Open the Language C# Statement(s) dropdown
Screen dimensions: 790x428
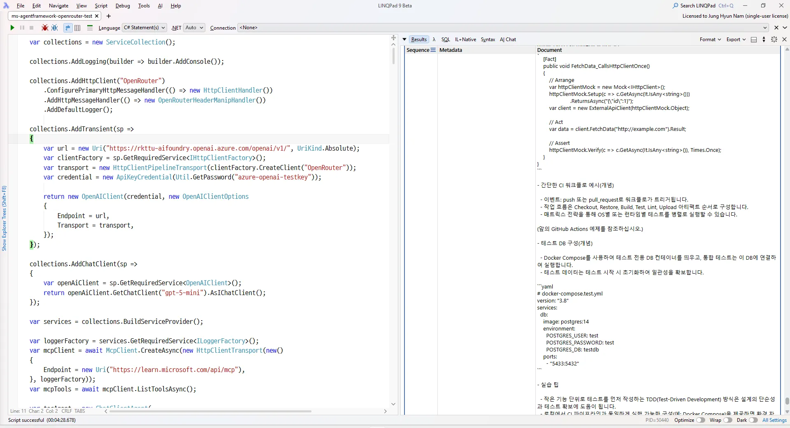click(144, 28)
